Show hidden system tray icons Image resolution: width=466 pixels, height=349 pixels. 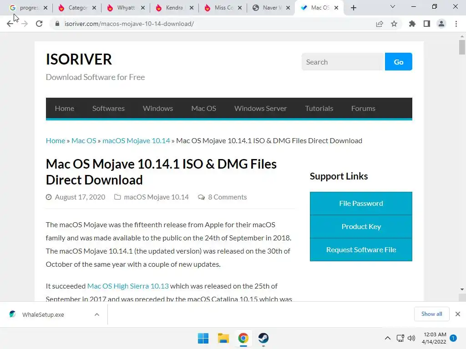388,338
